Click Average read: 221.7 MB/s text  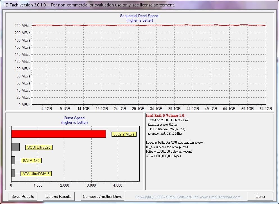(165, 134)
